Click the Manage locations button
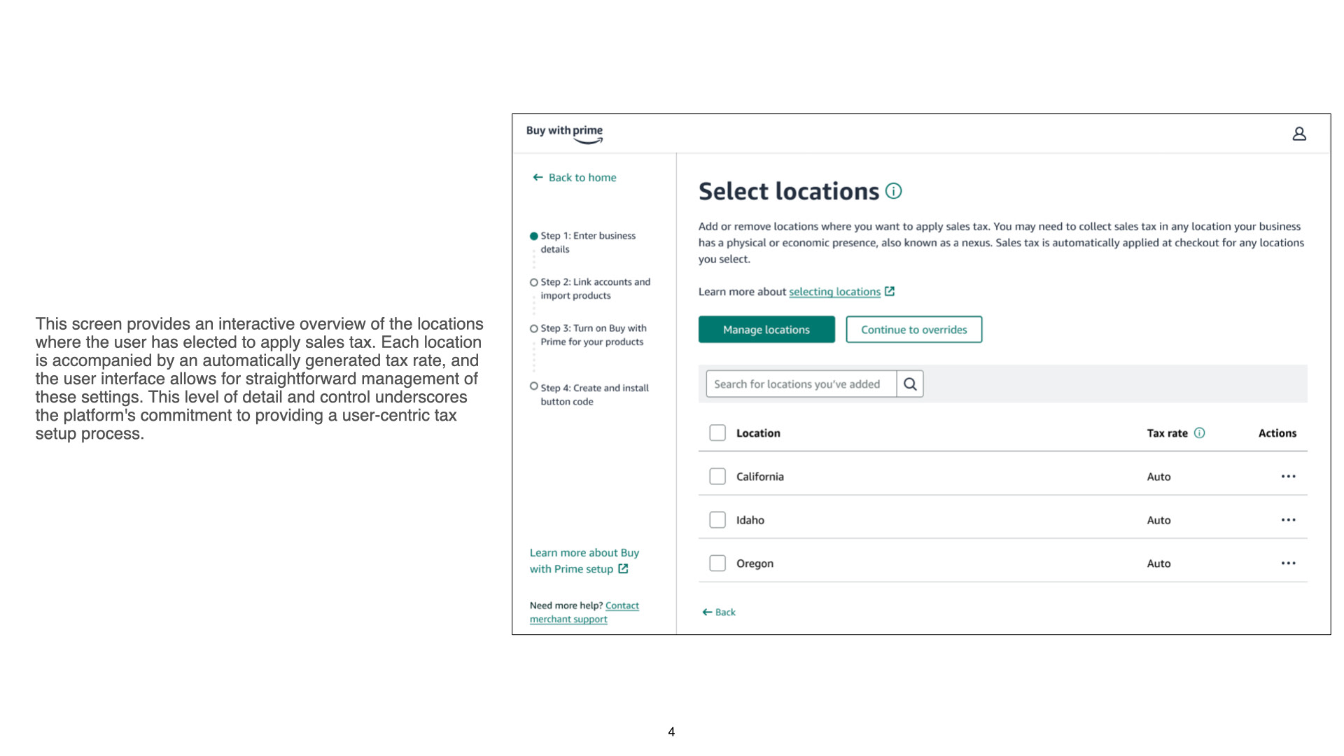1344x756 pixels. pyautogui.click(x=766, y=330)
